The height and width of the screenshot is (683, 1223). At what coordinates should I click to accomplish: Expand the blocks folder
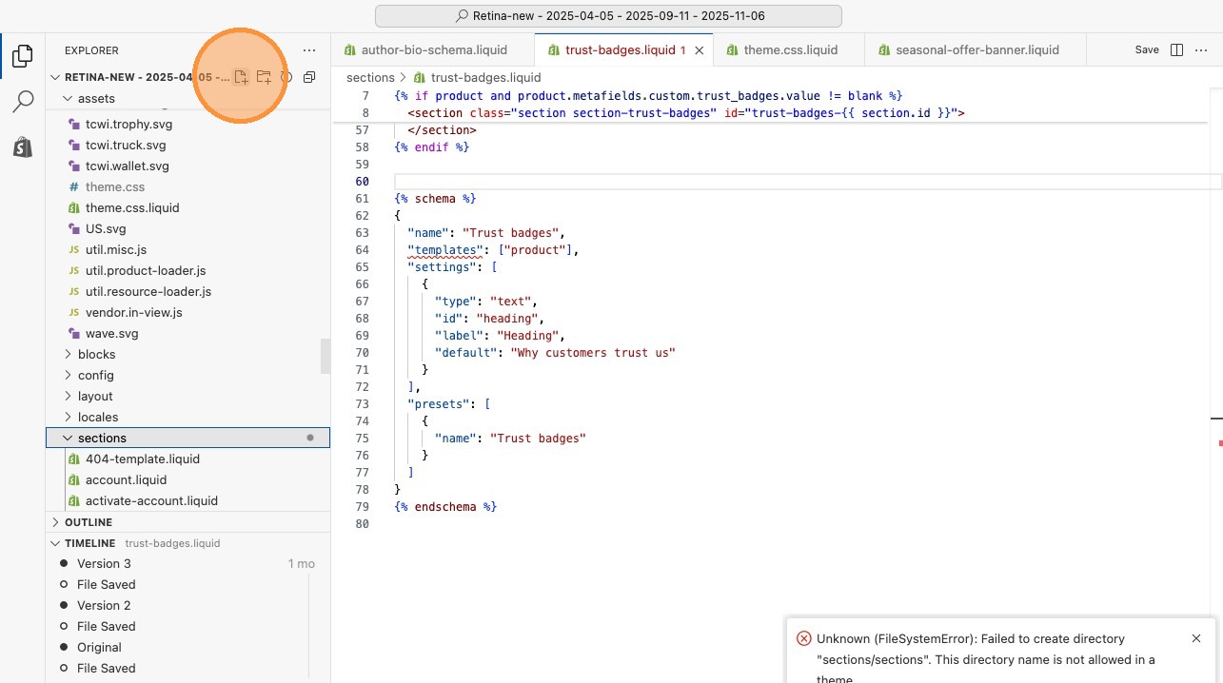(96, 354)
